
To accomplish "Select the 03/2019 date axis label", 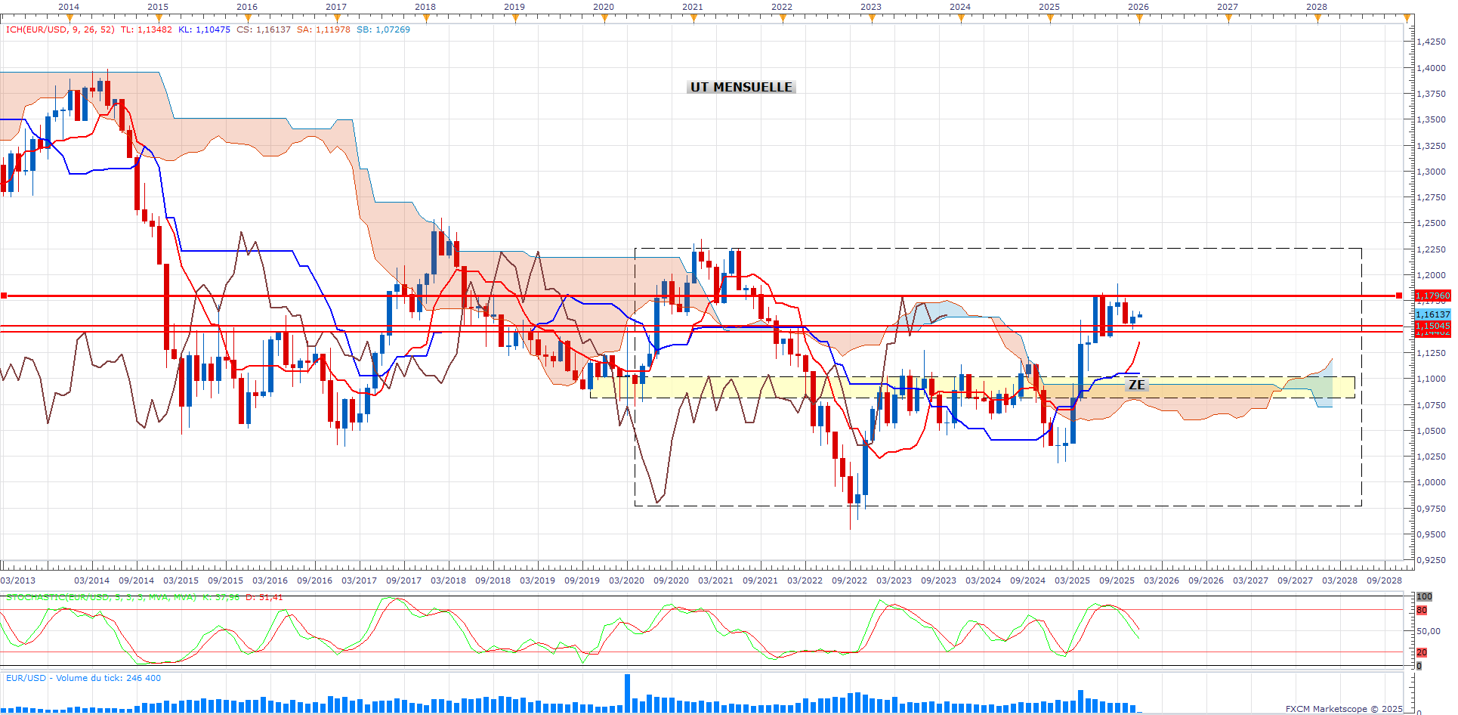I will (x=538, y=580).
